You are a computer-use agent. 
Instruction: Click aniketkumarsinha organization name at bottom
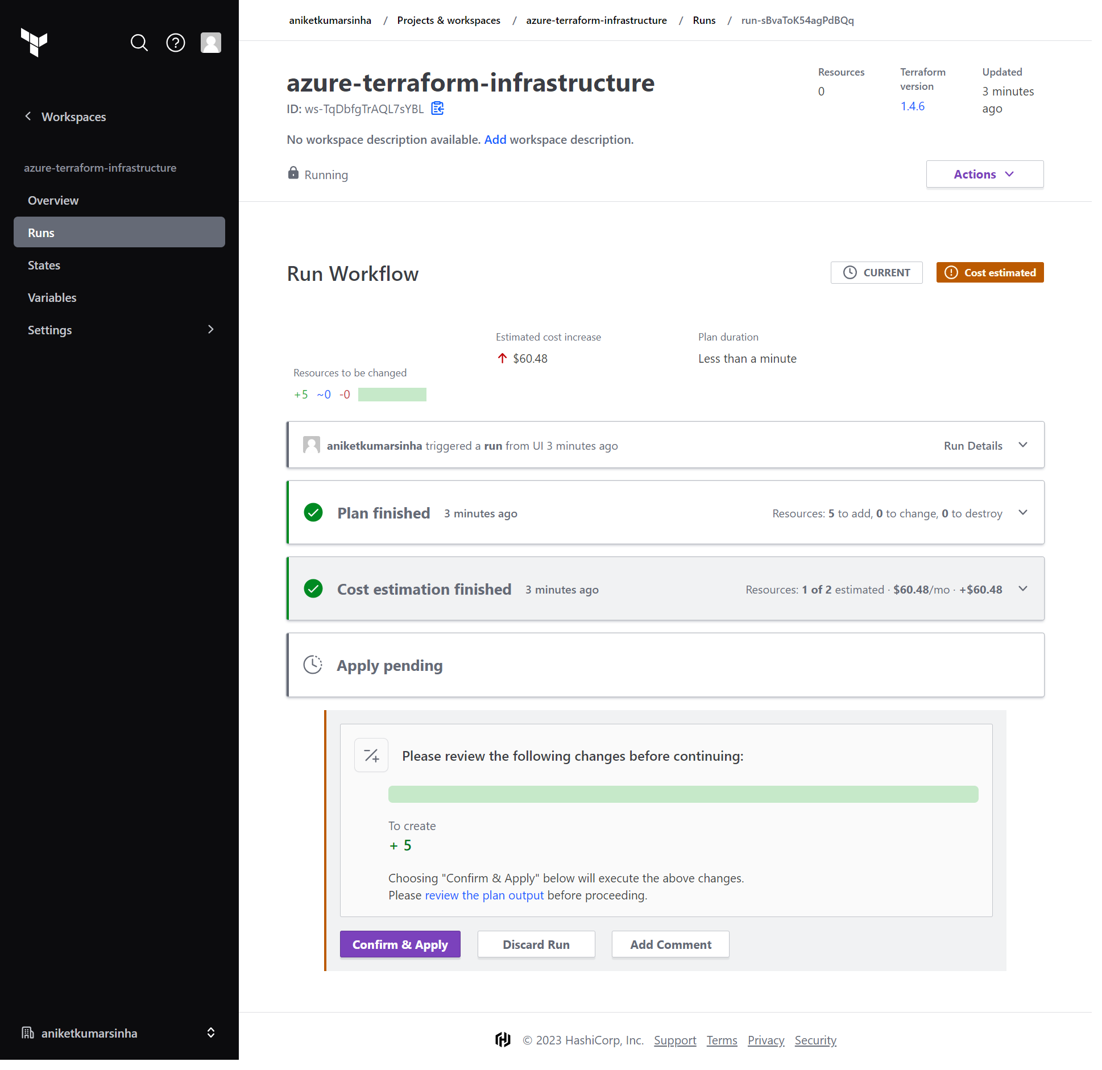(89, 1033)
